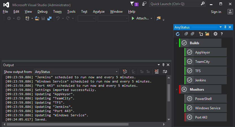The image size is (235, 127).
Task: Add new item in AnyStatus
Action: [201, 34]
